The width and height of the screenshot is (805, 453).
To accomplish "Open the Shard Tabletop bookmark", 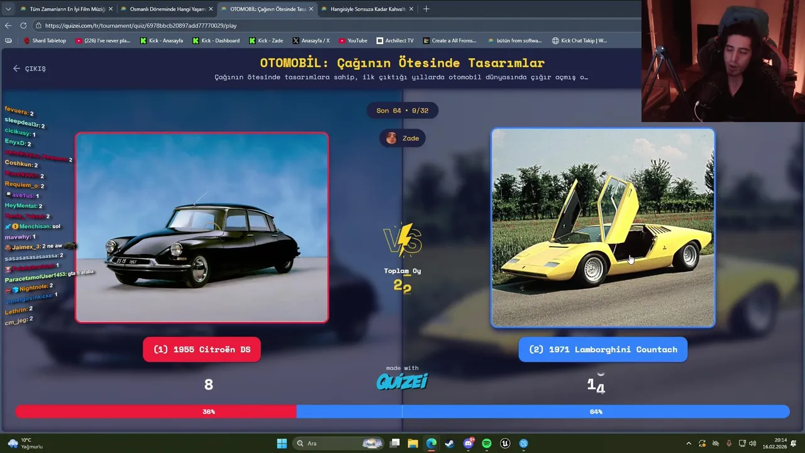I will (45, 41).
